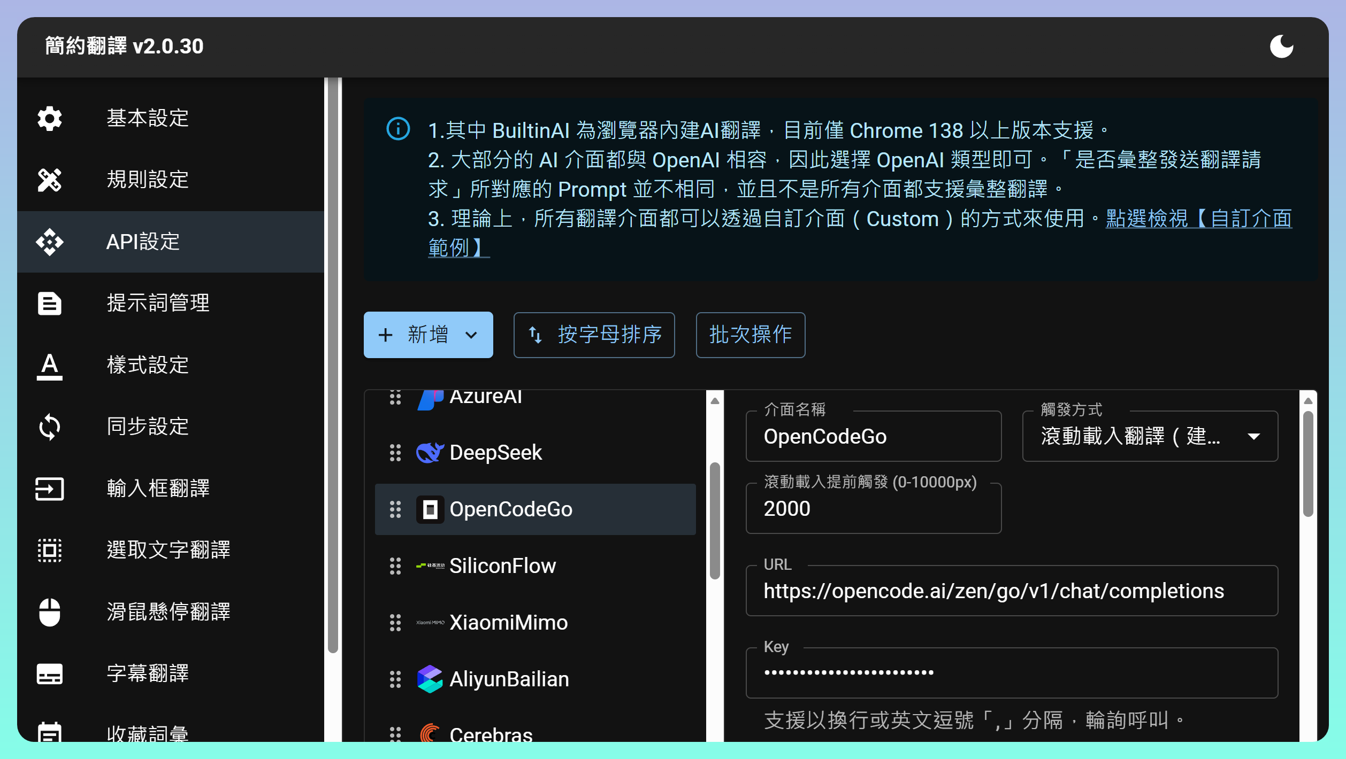Viewport: 1346px width, 759px height.
Task: Click the URL input field
Action: coord(1012,591)
